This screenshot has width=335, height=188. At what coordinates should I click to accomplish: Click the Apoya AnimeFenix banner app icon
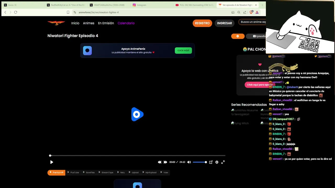coord(87,50)
